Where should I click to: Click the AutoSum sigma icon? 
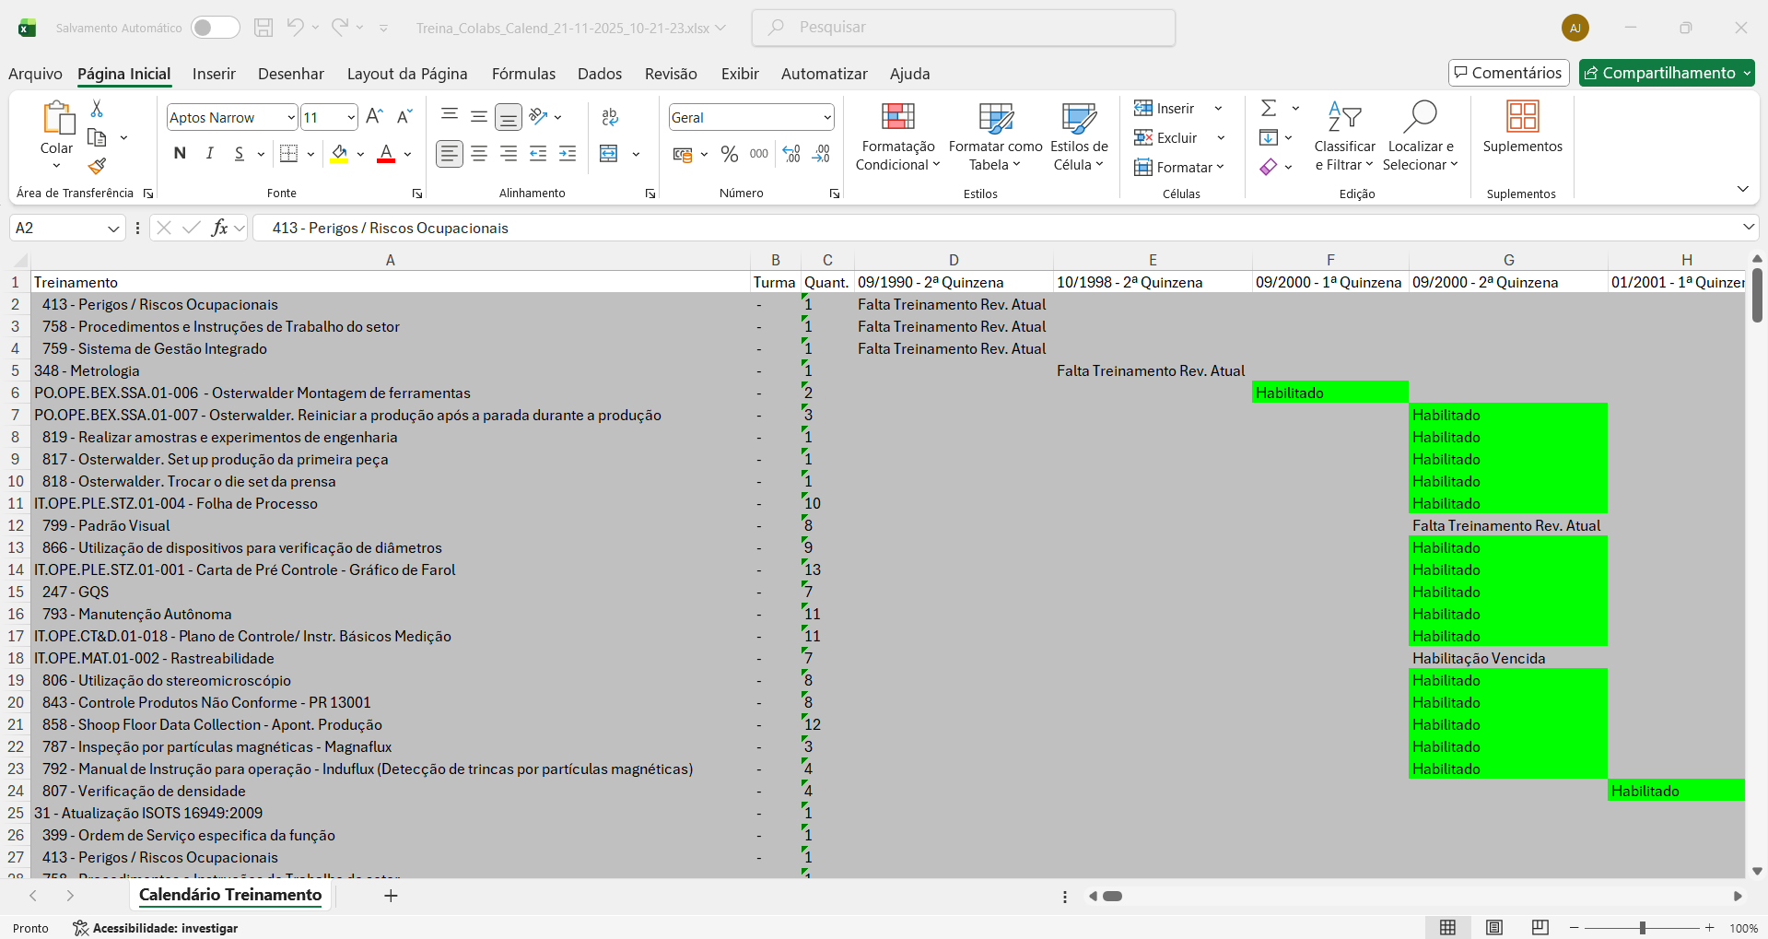(1269, 109)
